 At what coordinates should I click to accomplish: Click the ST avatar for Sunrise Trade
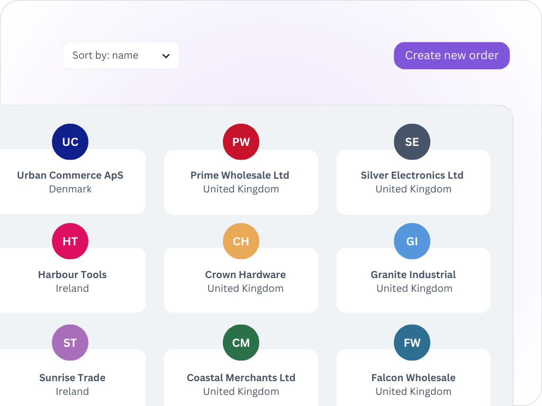click(70, 343)
